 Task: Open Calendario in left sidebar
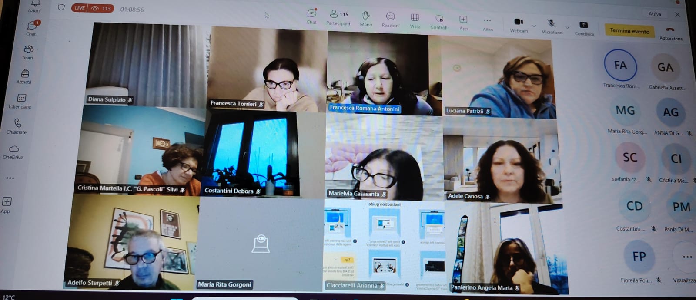click(21, 101)
